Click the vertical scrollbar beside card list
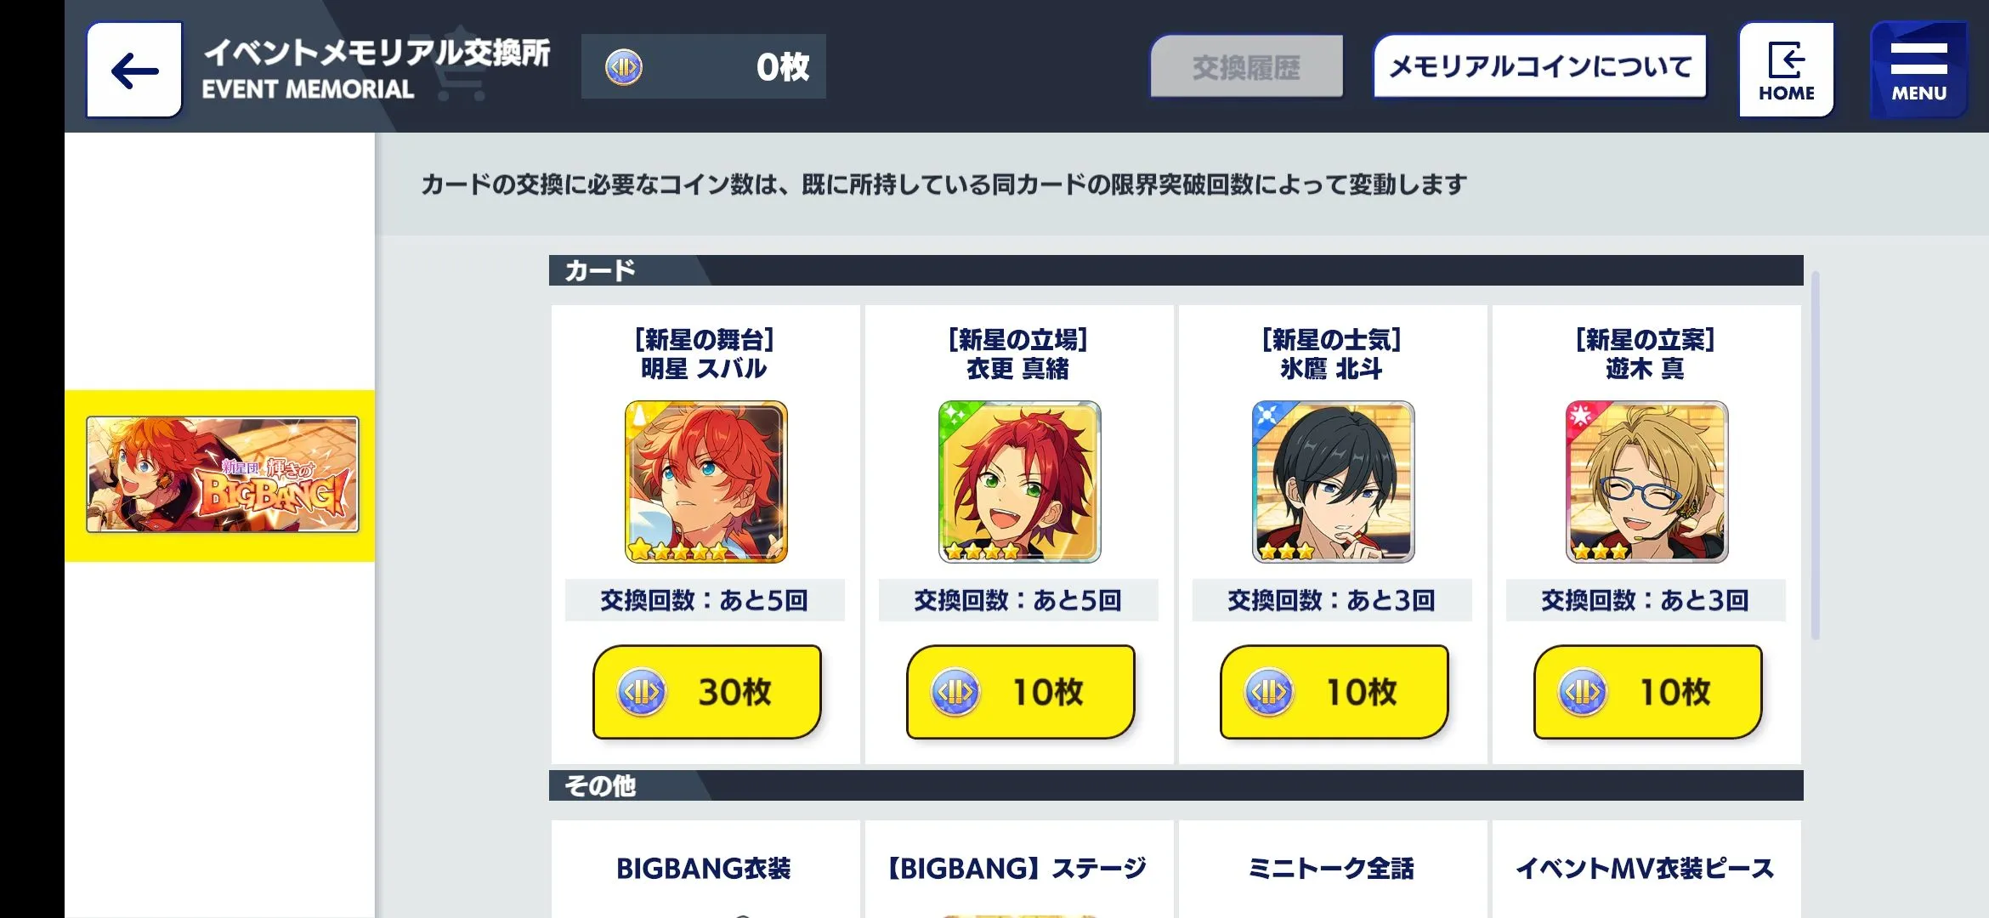The width and height of the screenshot is (1989, 918). 1815,455
